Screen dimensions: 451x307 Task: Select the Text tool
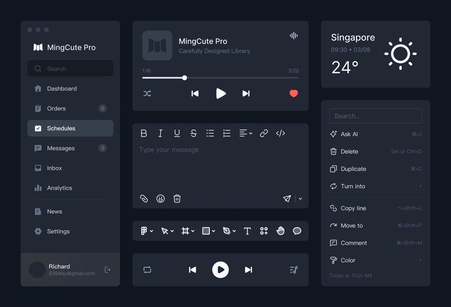tap(247, 231)
